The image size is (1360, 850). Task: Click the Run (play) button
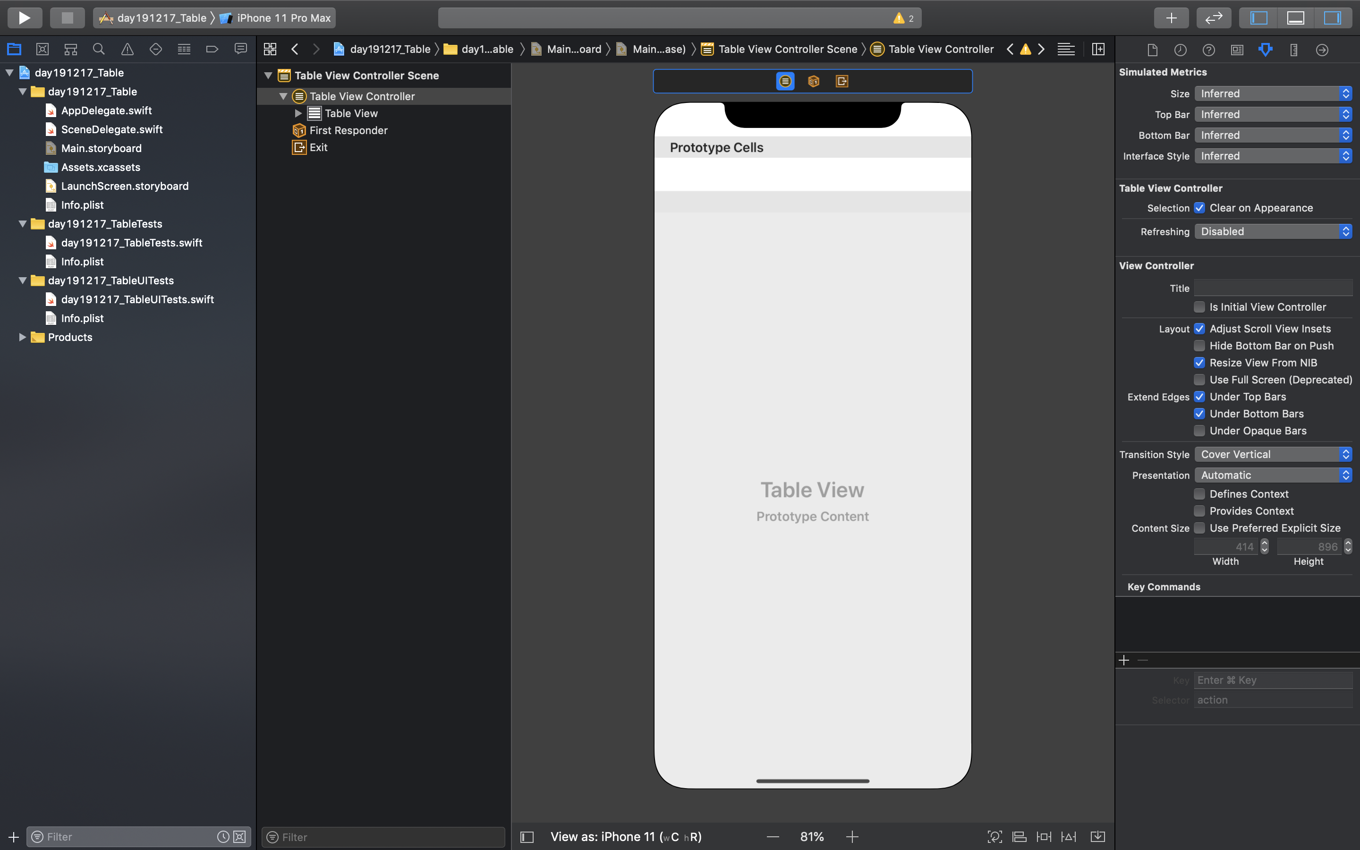(24, 17)
